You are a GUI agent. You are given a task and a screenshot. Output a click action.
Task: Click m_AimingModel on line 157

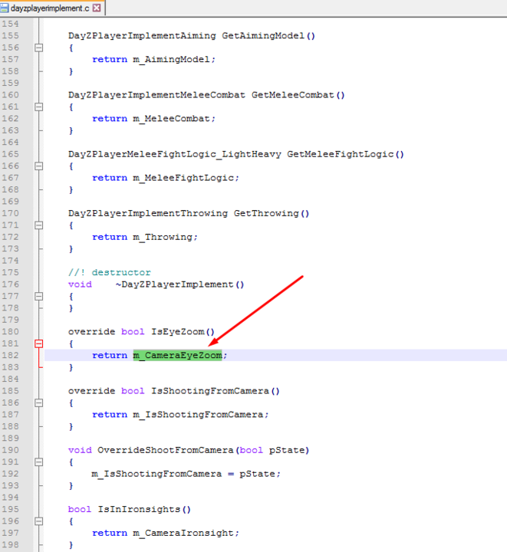pos(171,60)
